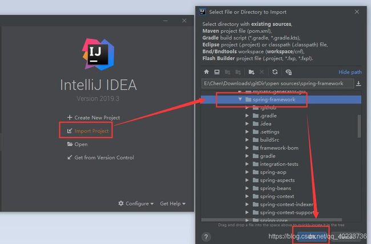The image size is (371, 244).
Task: Expand the .idea folder
Action: pyautogui.click(x=247, y=123)
